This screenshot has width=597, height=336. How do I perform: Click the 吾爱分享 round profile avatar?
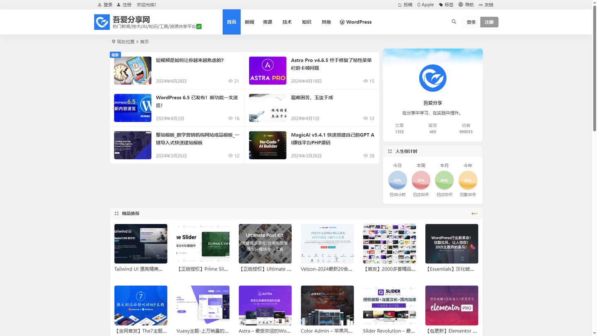[432, 78]
